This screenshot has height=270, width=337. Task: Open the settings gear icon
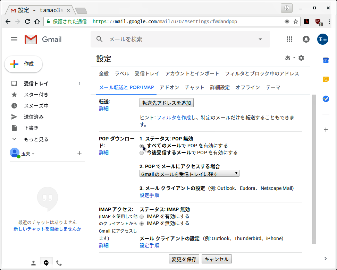(x=301, y=58)
